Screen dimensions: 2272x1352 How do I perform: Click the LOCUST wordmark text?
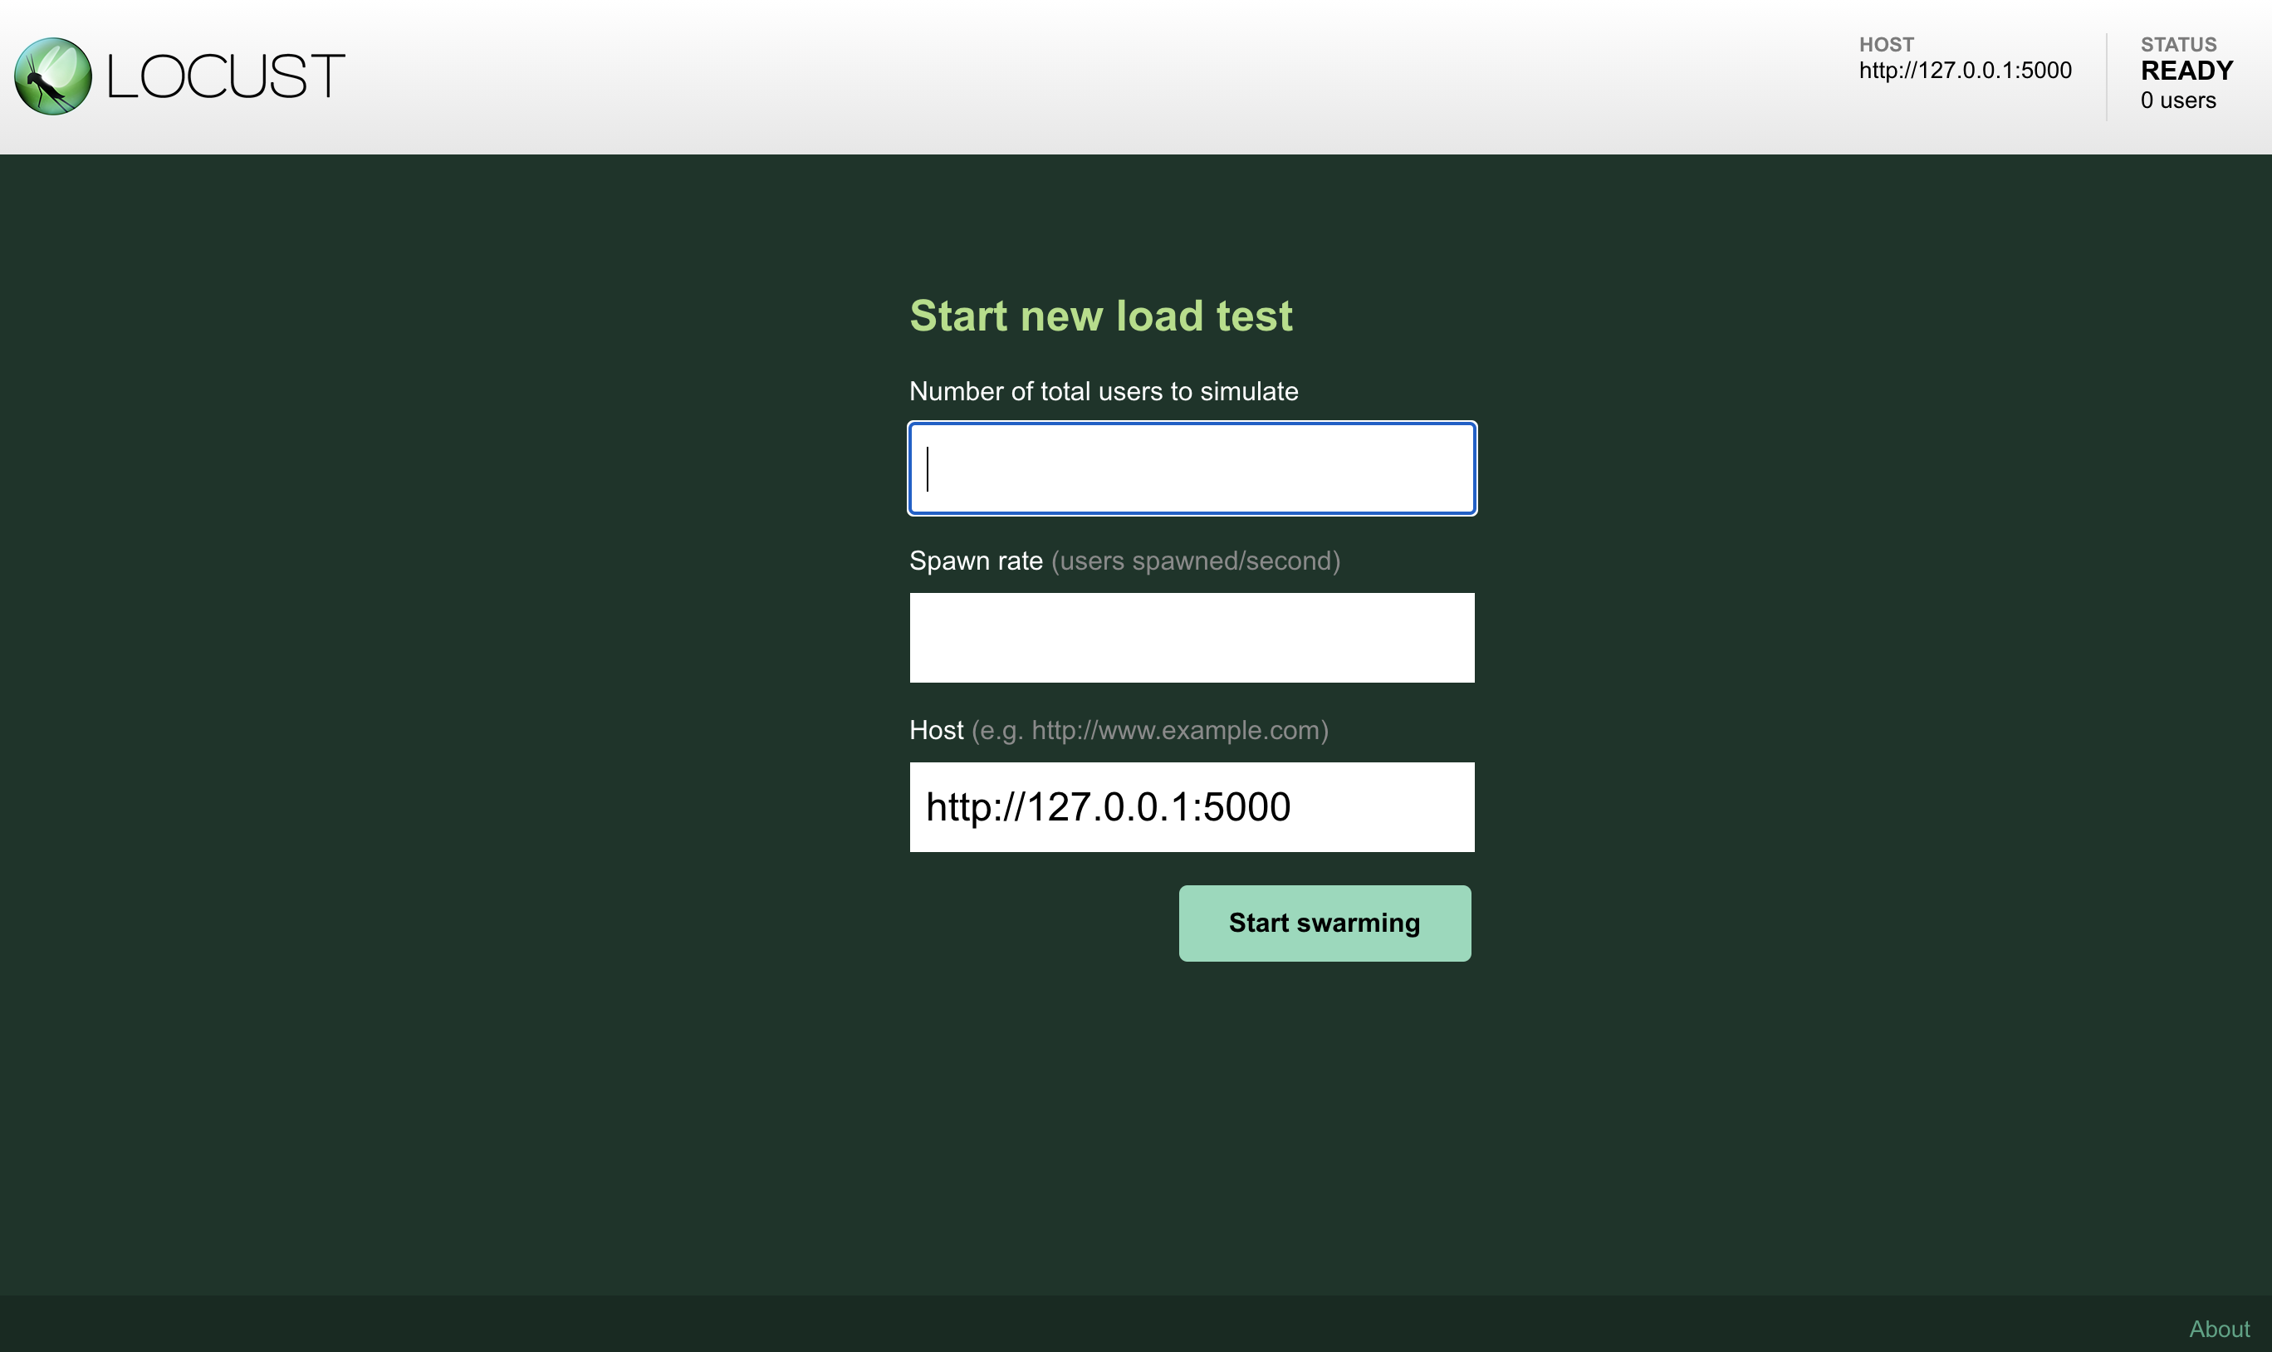pos(225,76)
